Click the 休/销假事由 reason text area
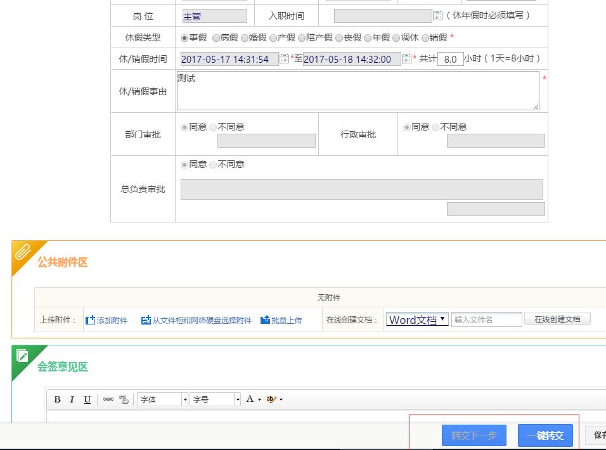 (358, 91)
